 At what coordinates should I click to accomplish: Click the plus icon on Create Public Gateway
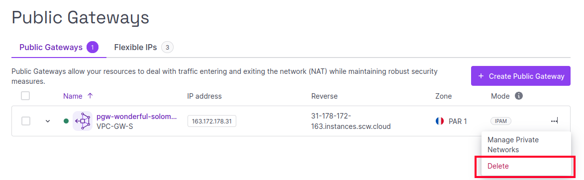[x=481, y=76]
